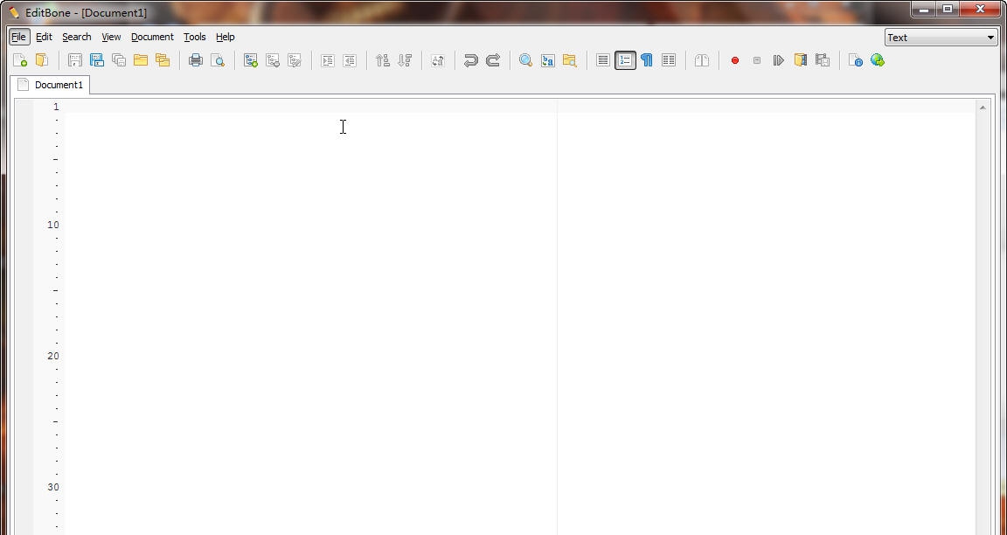Open Search with magnifier icon
The image size is (1007, 535).
[x=526, y=60]
